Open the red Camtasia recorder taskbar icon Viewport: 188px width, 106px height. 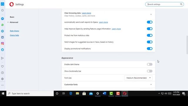118,94
